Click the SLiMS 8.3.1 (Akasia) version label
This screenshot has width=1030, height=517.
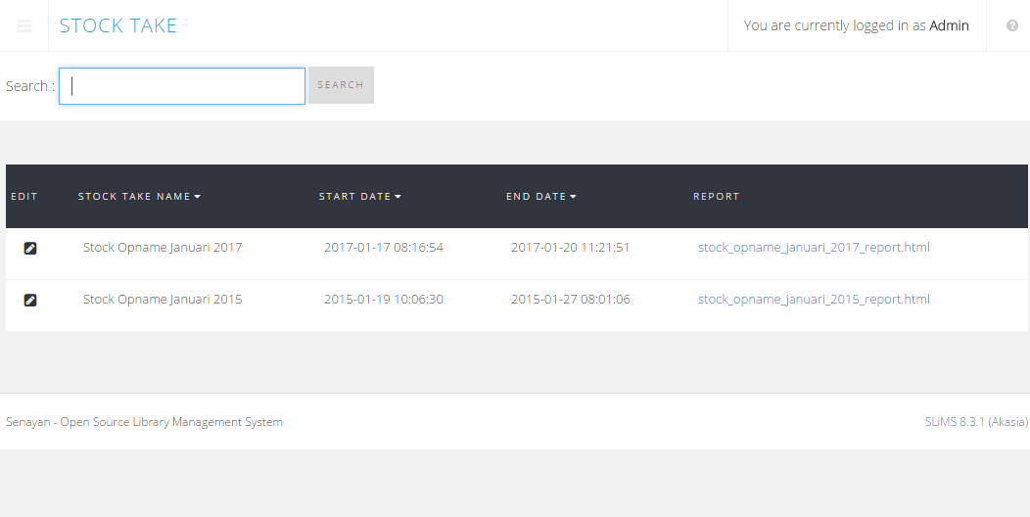[975, 422]
